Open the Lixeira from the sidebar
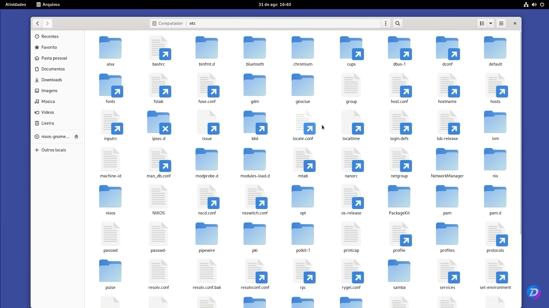Viewport: 549px width, 308px height. (x=47, y=123)
